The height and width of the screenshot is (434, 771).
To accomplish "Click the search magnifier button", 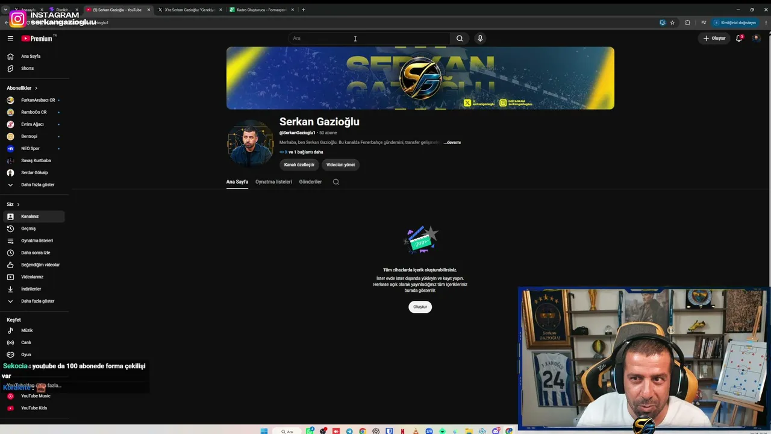I will tap(460, 38).
